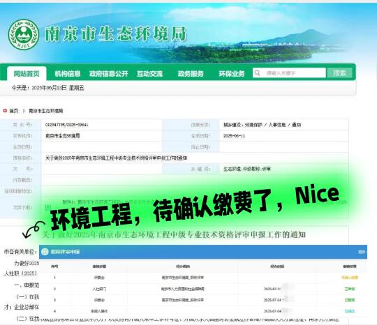
Task: Click today's date text 2025年06月13日 星期五
Action: click(58, 88)
